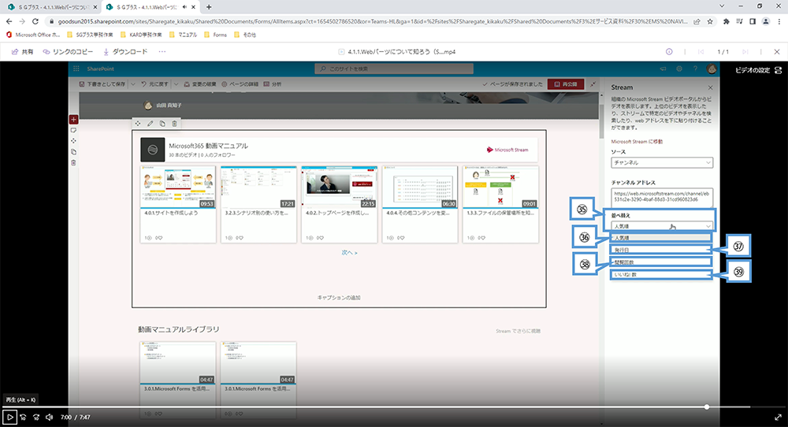This screenshot has width=788, height=427.
Task: Click 下書きとして保存 save as draft
Action: point(102,84)
